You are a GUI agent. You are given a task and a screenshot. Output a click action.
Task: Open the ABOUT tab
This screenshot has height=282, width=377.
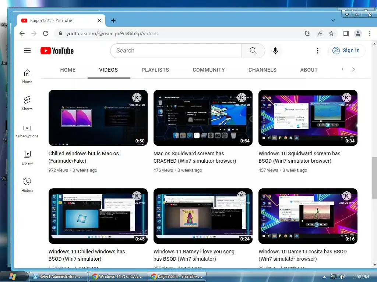(309, 70)
